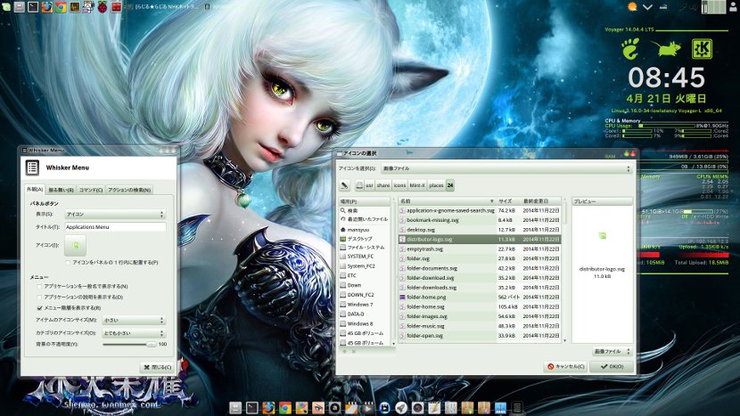Open Firefox in the bottom dock

click(268, 407)
